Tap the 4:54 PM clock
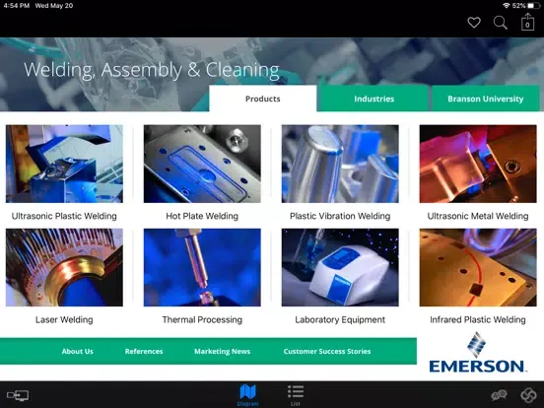The width and height of the screenshot is (544, 408). click(17, 6)
